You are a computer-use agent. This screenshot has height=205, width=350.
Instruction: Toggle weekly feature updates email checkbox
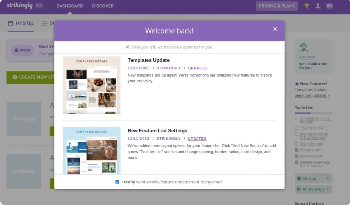[x=117, y=182]
